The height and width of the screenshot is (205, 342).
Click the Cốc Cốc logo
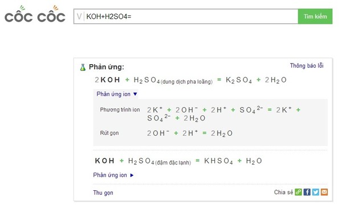coord(35,14)
